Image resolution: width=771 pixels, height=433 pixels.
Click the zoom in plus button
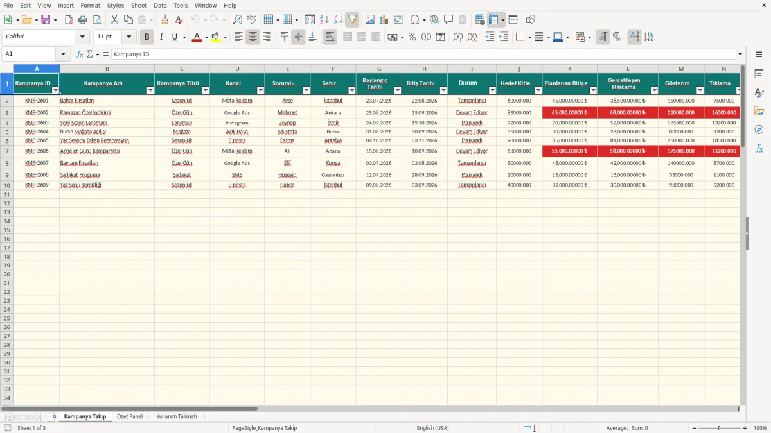coord(745,428)
